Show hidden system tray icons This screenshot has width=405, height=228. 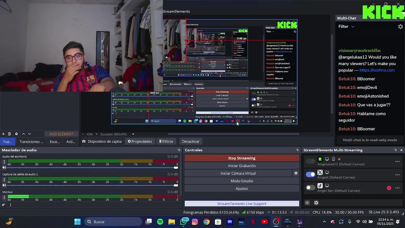click(324, 222)
